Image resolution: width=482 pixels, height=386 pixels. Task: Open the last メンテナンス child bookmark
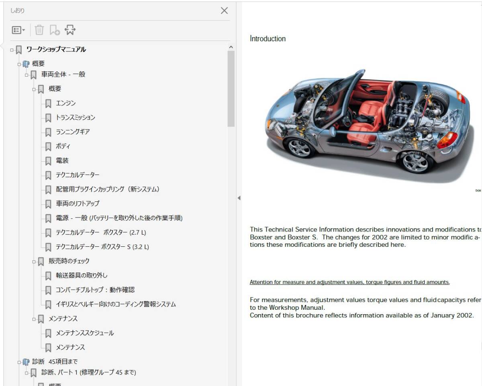tap(70, 347)
